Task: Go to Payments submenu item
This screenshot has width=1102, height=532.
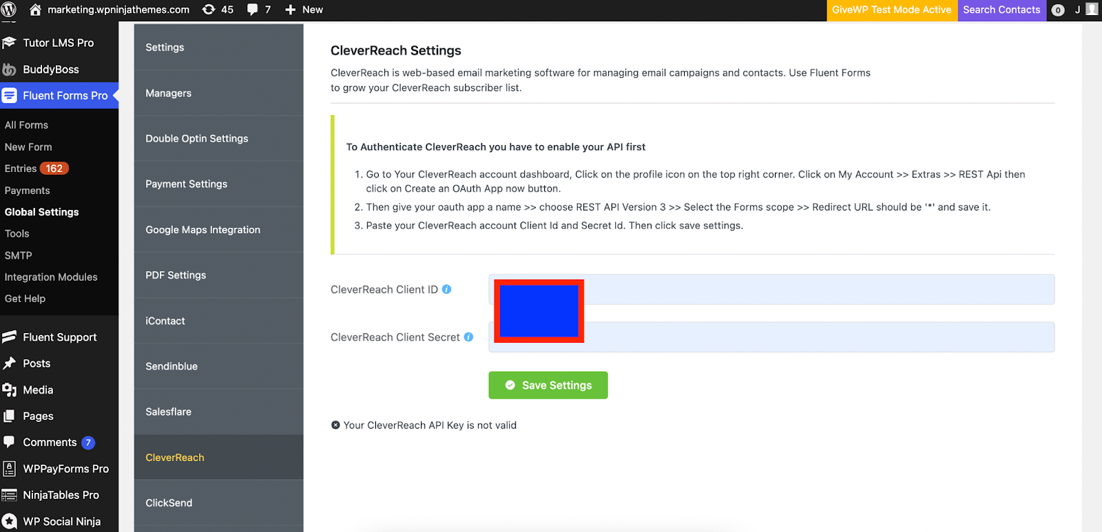Action: coord(27,191)
